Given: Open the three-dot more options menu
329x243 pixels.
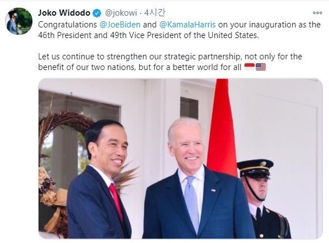Looking at the screenshot, I should tap(317, 13).
